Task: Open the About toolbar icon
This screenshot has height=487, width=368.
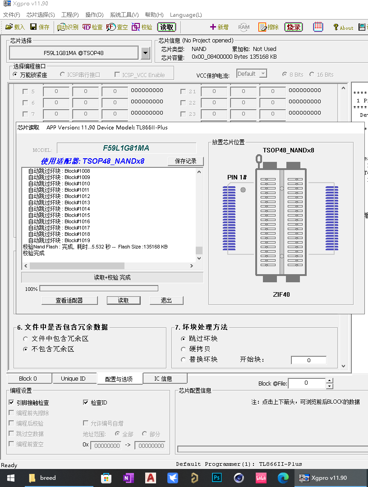Action: click(343, 28)
